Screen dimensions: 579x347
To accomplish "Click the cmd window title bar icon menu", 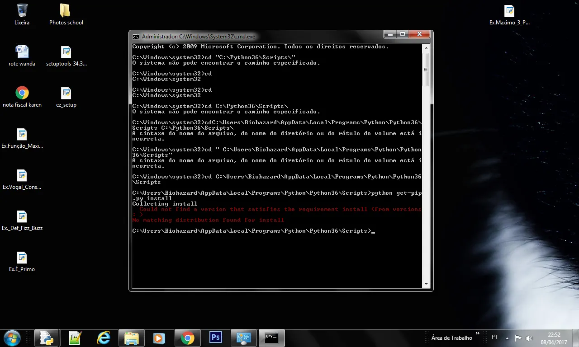I will point(136,37).
